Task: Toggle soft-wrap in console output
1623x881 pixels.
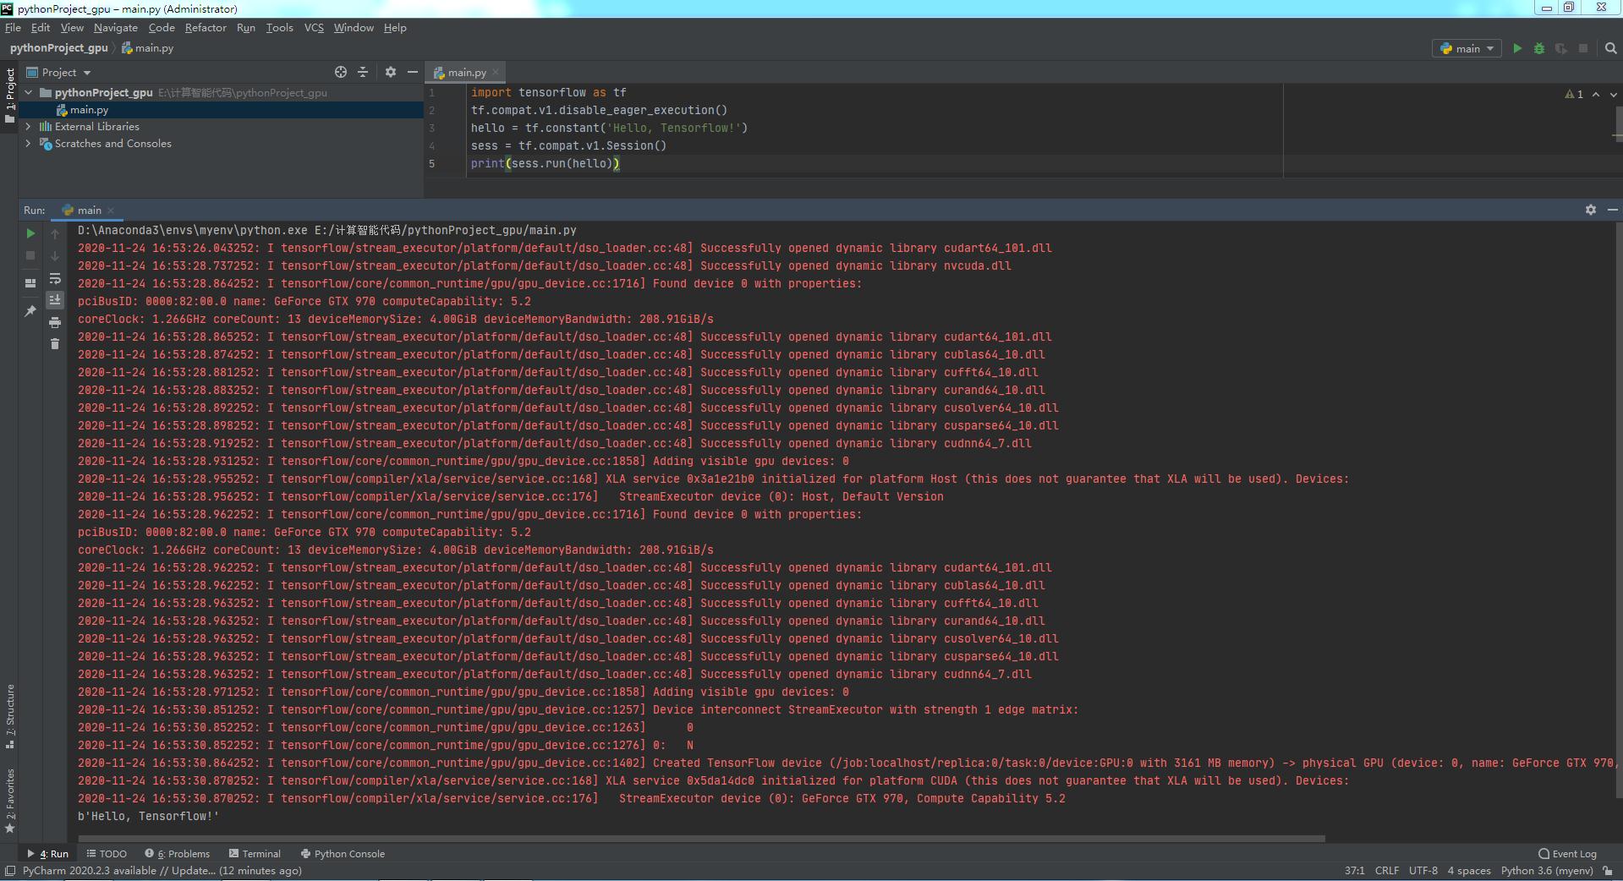Action: click(55, 278)
